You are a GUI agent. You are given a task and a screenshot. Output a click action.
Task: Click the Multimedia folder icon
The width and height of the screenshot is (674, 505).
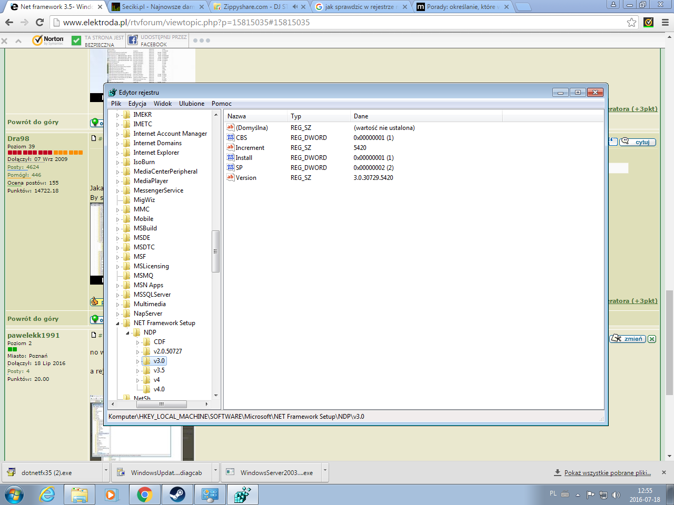pos(126,304)
